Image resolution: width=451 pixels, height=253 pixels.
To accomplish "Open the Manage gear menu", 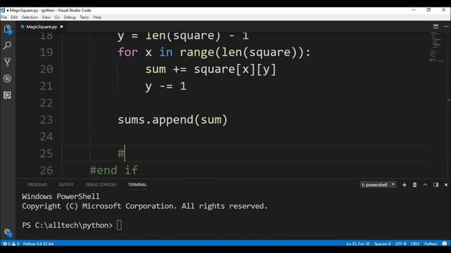I will [x=7, y=232].
